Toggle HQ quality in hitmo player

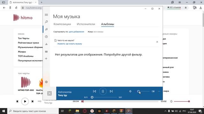pos(40,101)
